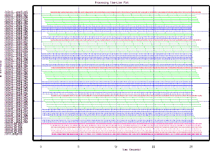The width and height of the screenshot is (210, 151).
Task: Click the 0 tick label on time axis
Action: [x=41, y=147]
